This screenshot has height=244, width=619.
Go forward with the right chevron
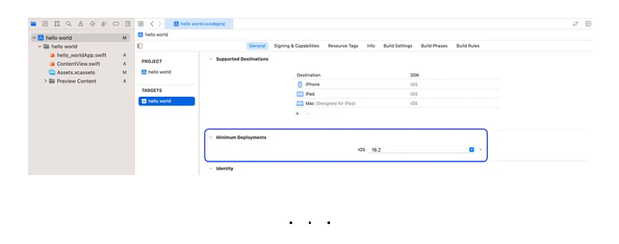coord(159,24)
